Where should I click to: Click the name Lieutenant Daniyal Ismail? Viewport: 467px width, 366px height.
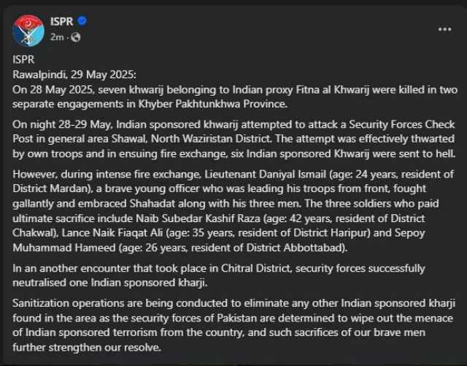pos(265,174)
